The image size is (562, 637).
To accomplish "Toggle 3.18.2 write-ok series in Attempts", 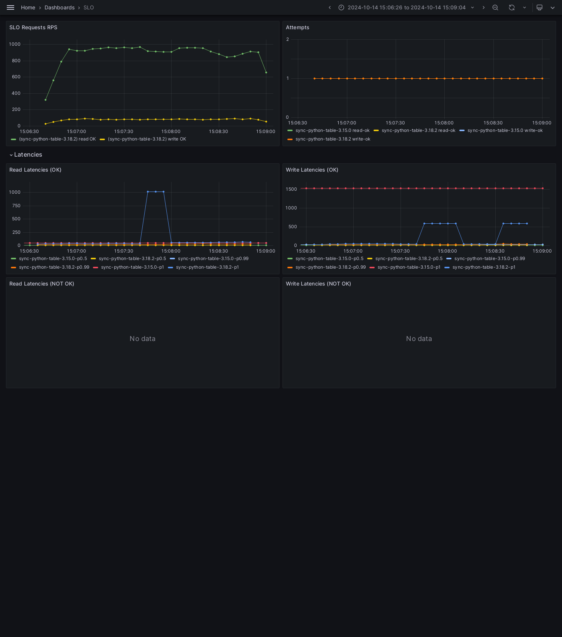I will [x=333, y=139].
